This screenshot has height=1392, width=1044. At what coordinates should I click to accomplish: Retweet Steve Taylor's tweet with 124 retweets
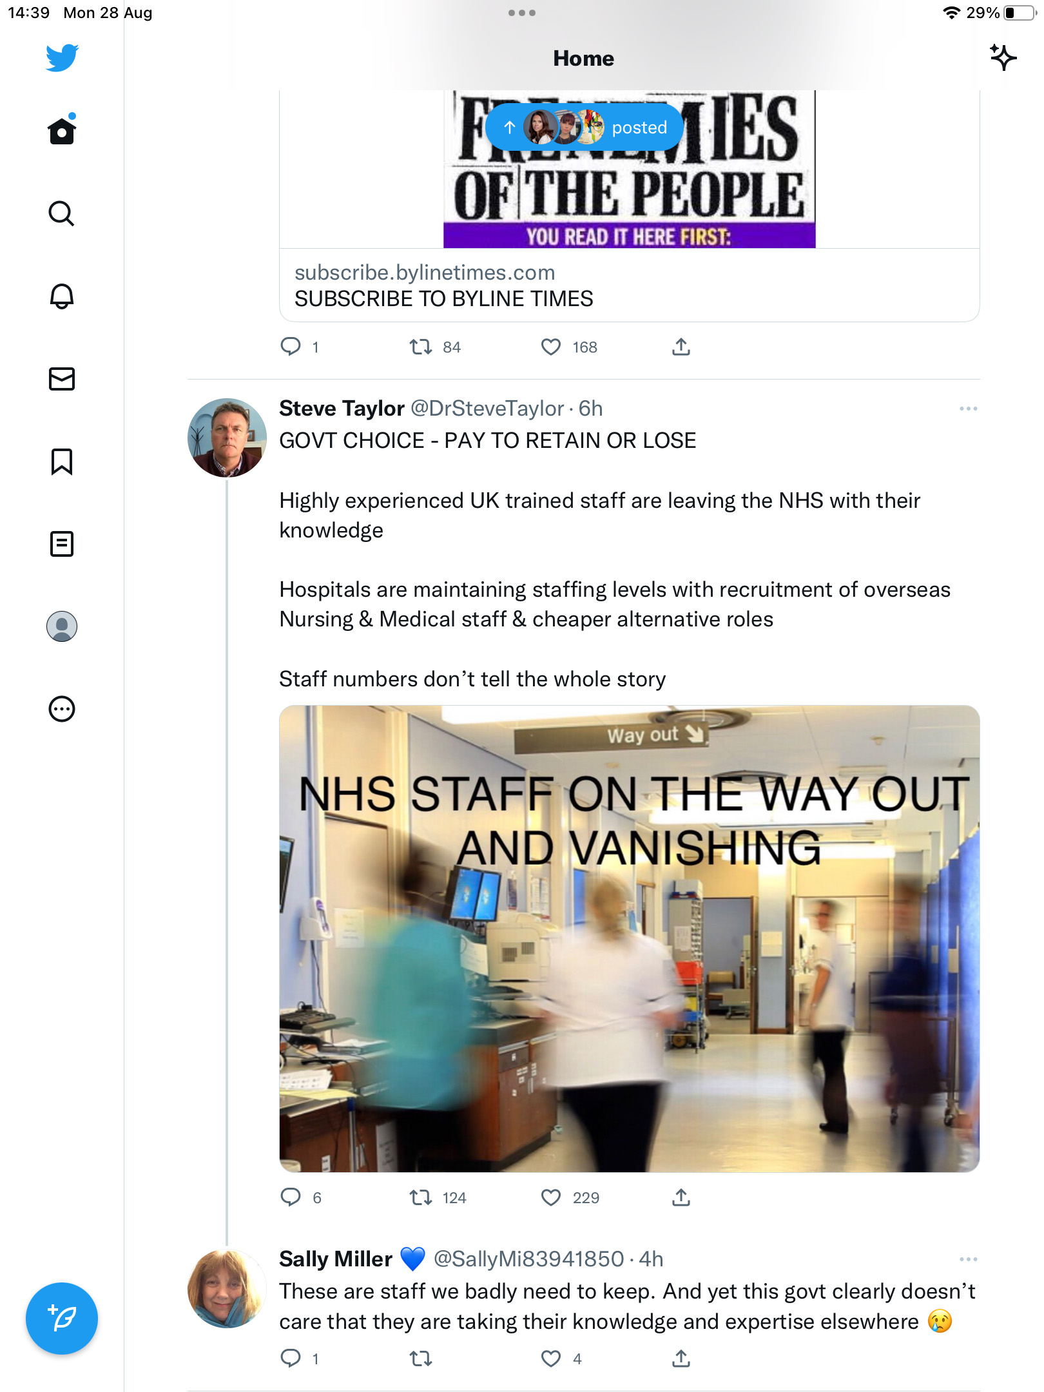(421, 1197)
